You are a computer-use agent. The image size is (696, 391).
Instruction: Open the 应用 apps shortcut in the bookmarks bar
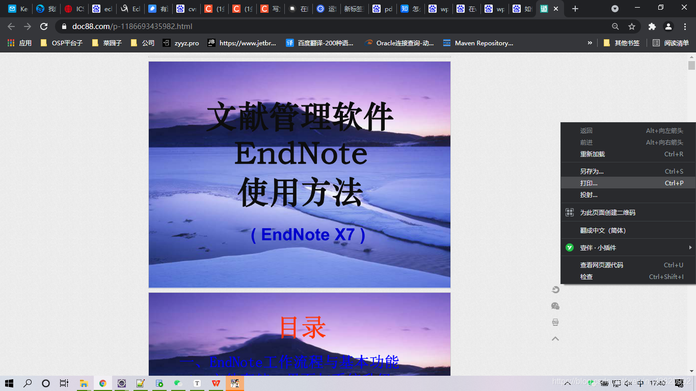tap(19, 43)
